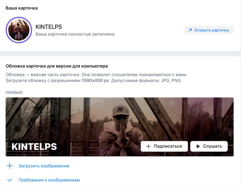Click the play triangle icon in Слушать
241x186 pixels.
point(198,146)
